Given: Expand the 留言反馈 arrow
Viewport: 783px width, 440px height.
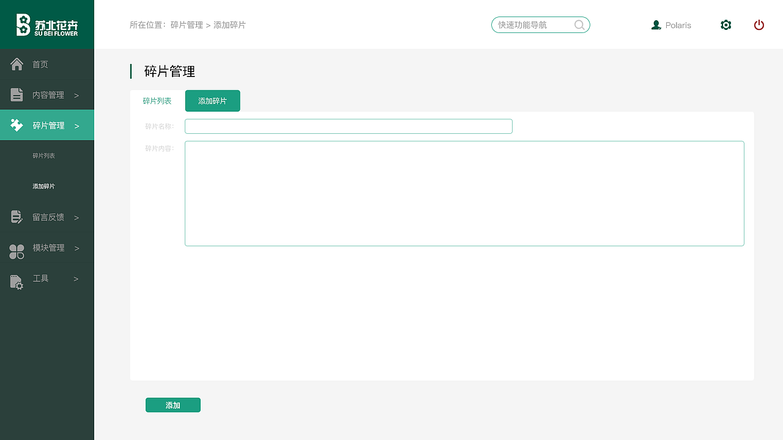Looking at the screenshot, I should [76, 218].
